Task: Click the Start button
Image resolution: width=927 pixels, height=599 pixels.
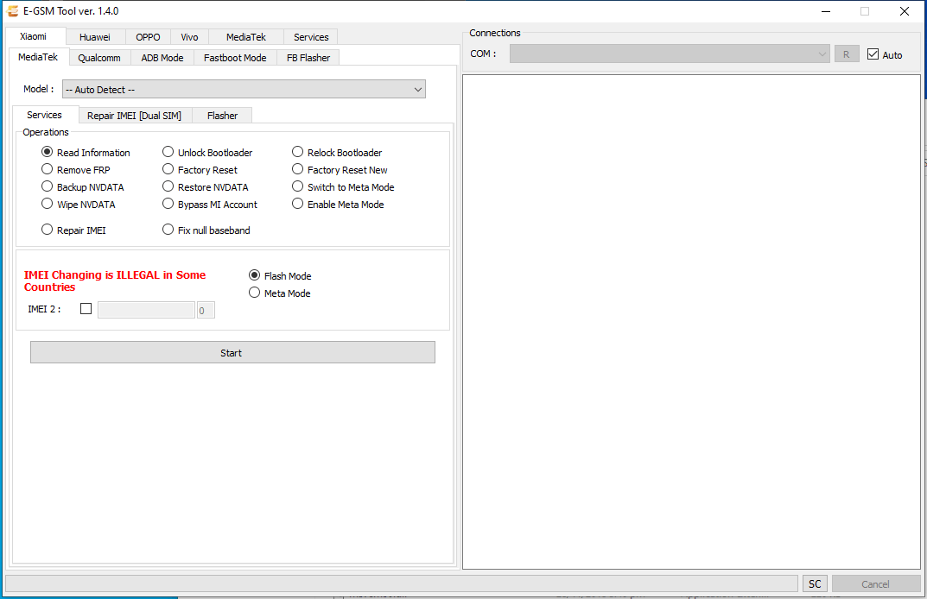Action: coord(232,352)
